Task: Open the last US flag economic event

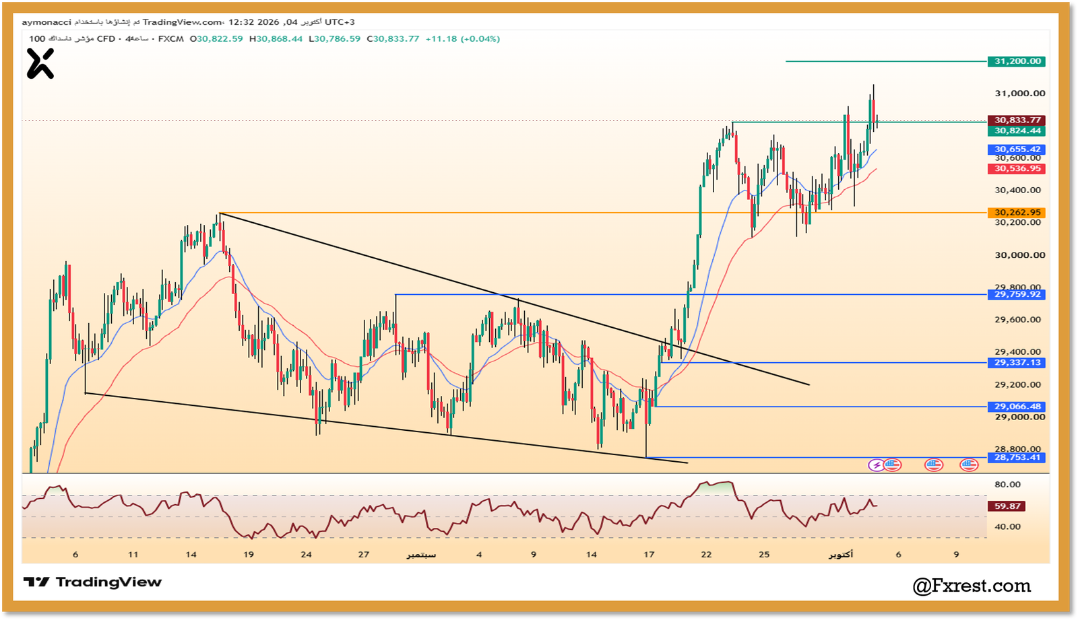Action: [969, 464]
